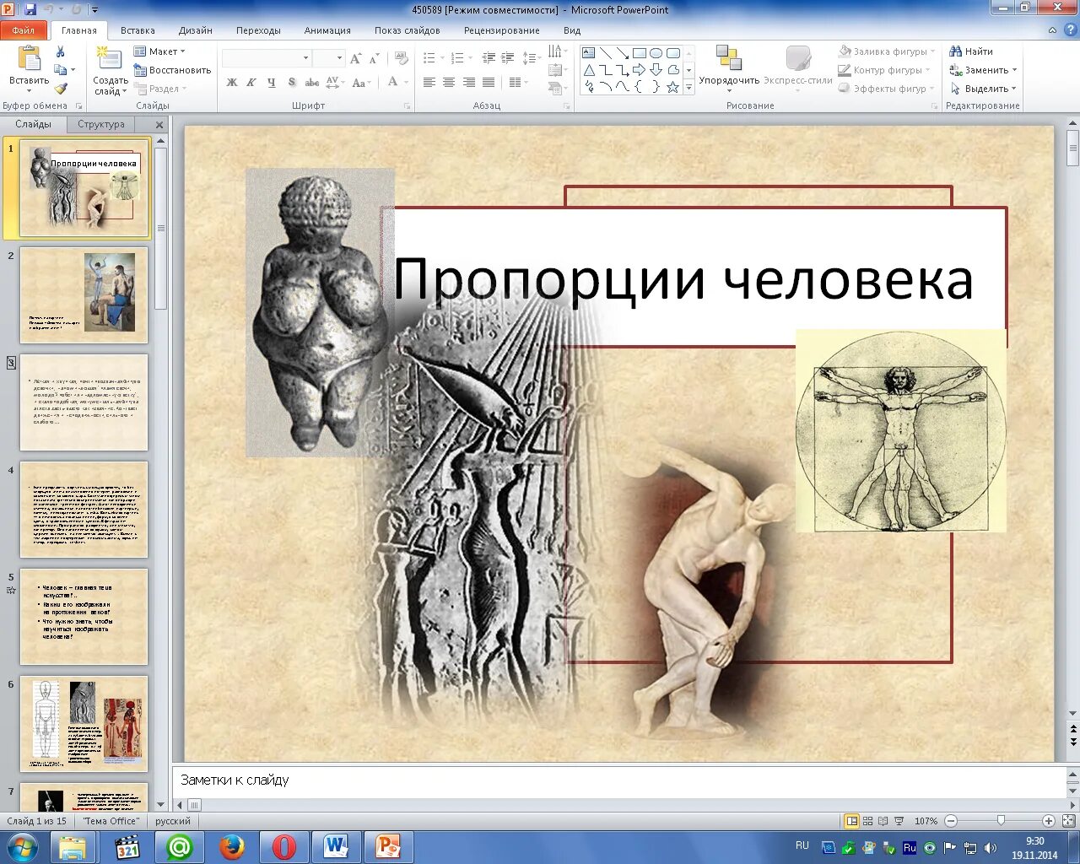Screen dimensions: 1080x864
Task: Open the Шрифт font dialog launcher
Action: pyautogui.click(x=408, y=106)
